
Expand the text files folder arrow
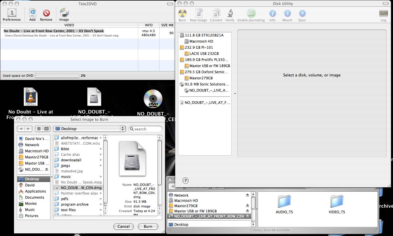101,210
